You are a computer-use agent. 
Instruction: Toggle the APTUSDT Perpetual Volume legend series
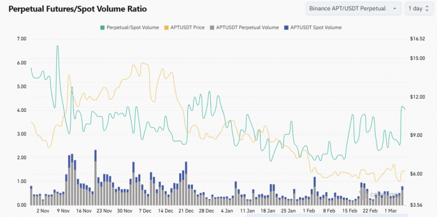pos(244,28)
